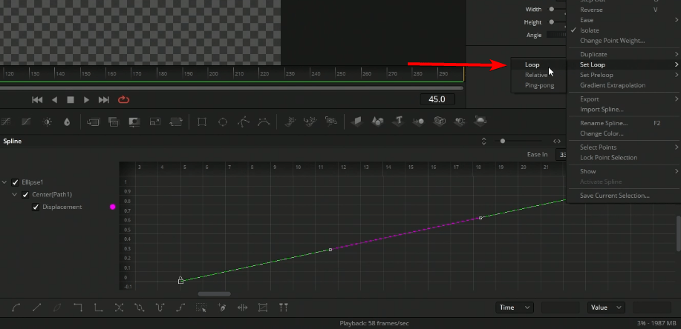Click the Ping-pong spline toolbar icon

(x=160, y=308)
